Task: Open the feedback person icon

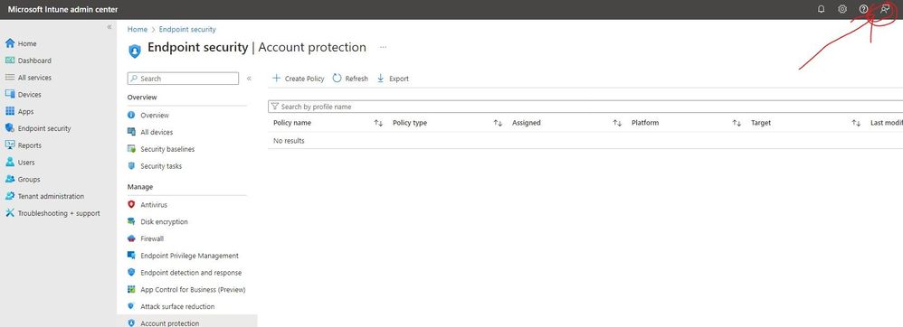Action: pos(885,9)
